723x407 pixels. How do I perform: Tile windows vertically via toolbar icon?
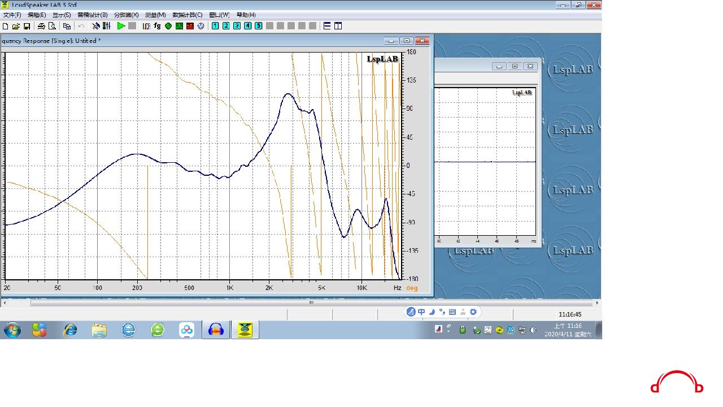(338, 26)
